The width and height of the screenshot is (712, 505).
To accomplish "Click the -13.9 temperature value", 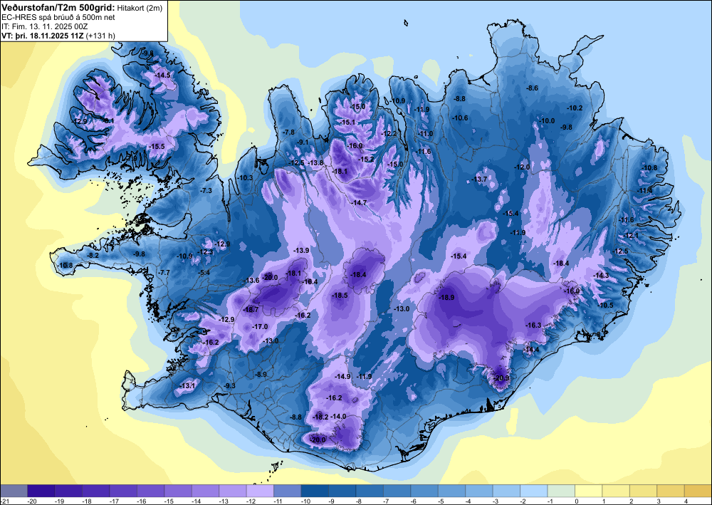I will [x=301, y=250].
